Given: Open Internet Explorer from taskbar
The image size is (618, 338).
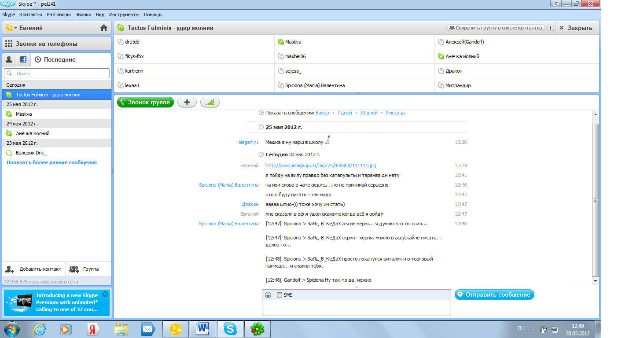Looking at the screenshot, I should (x=39, y=329).
